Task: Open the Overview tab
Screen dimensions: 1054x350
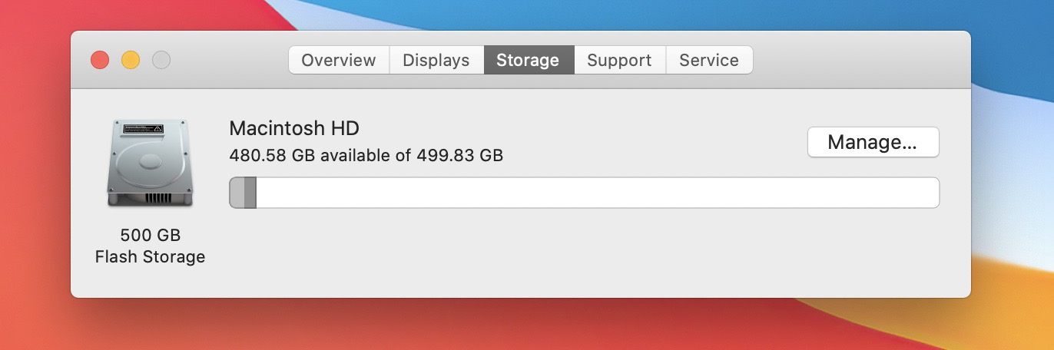Action: (339, 60)
